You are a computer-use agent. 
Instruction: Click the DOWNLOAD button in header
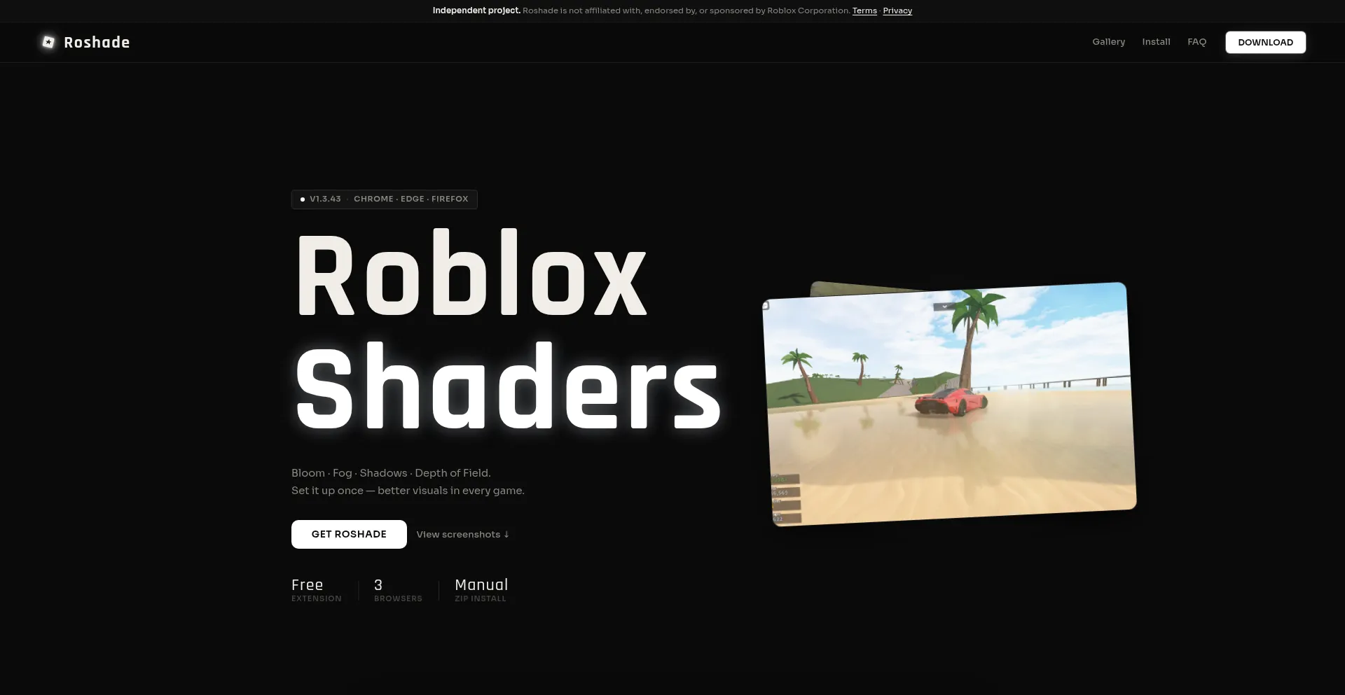click(x=1265, y=42)
